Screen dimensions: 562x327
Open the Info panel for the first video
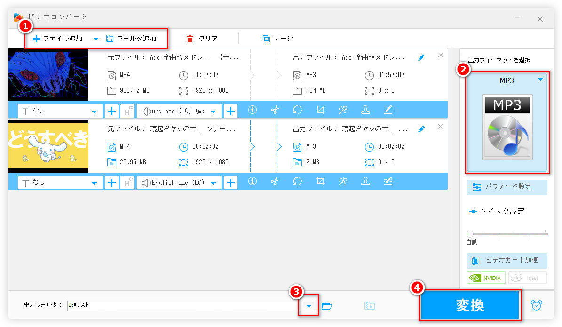coord(253,110)
